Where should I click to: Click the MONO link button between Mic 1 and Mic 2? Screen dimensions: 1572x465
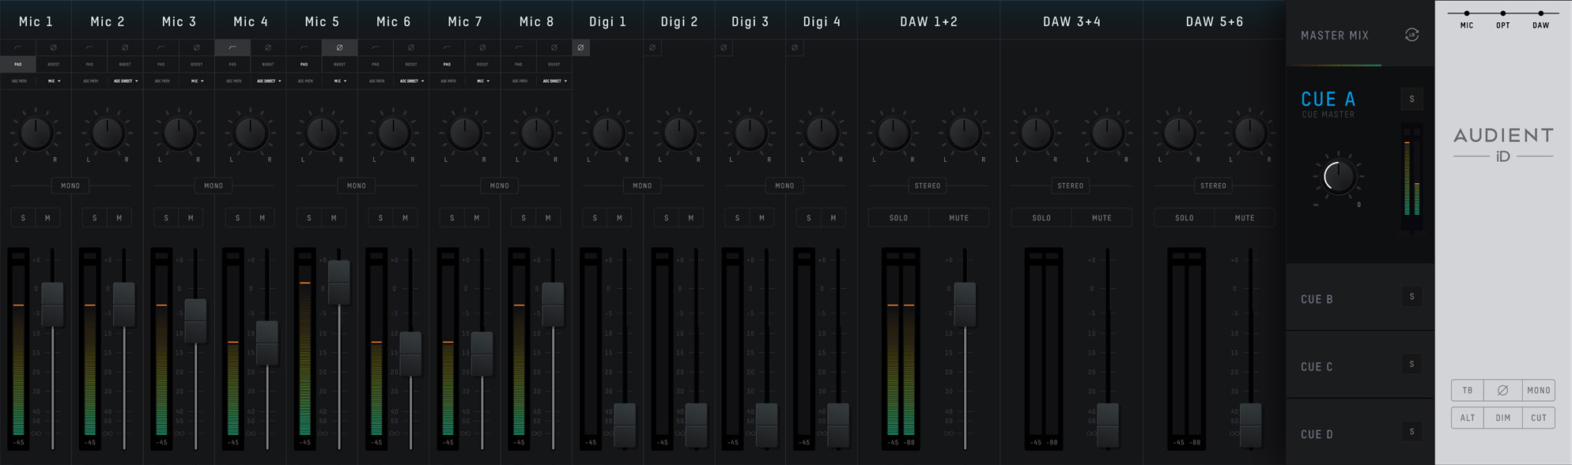click(x=70, y=186)
